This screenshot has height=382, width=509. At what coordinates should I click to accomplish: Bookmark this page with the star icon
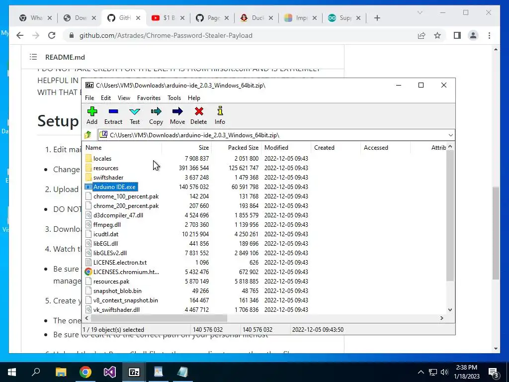(x=437, y=35)
